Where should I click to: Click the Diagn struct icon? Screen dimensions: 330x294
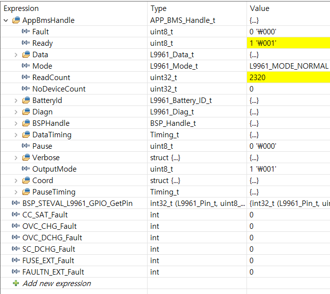coord(26,111)
